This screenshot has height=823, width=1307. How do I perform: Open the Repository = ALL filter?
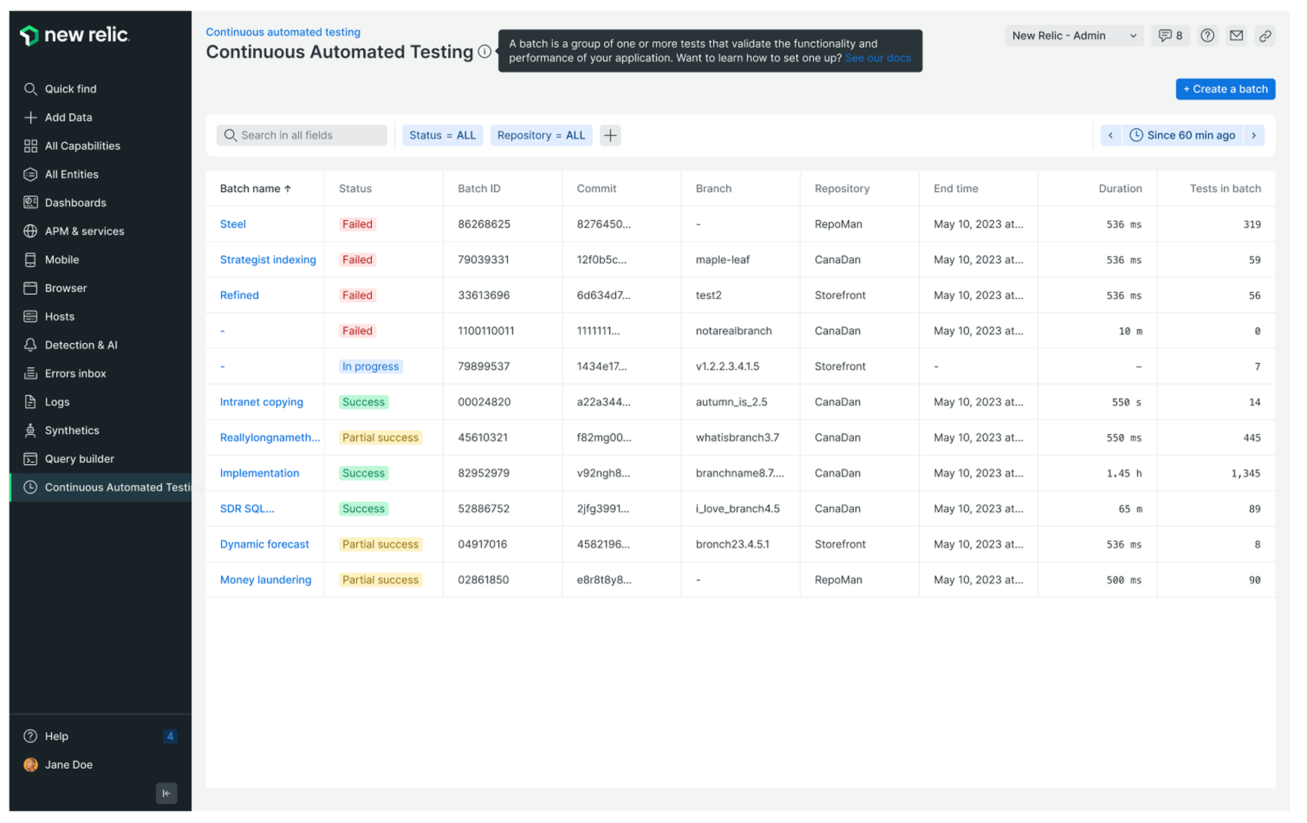point(541,135)
